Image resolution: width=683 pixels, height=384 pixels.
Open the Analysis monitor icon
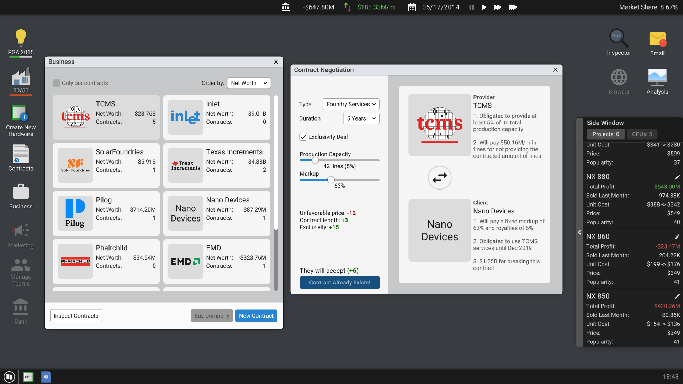657,77
